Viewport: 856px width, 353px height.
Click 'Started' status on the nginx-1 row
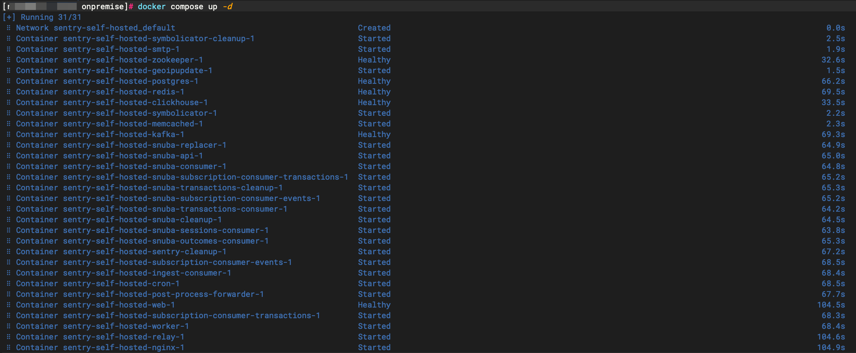(x=374, y=347)
